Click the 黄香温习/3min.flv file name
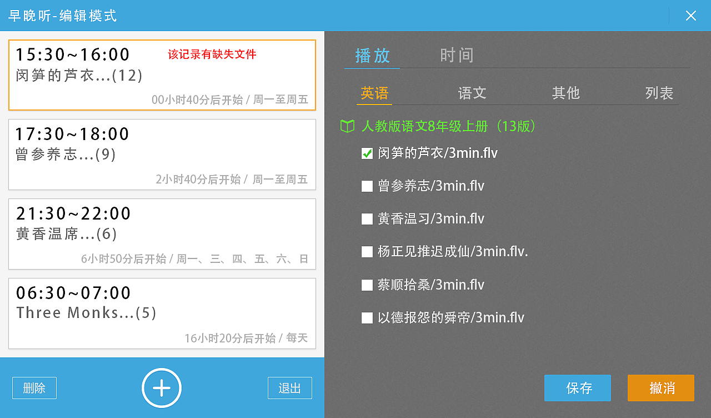 coord(431,219)
